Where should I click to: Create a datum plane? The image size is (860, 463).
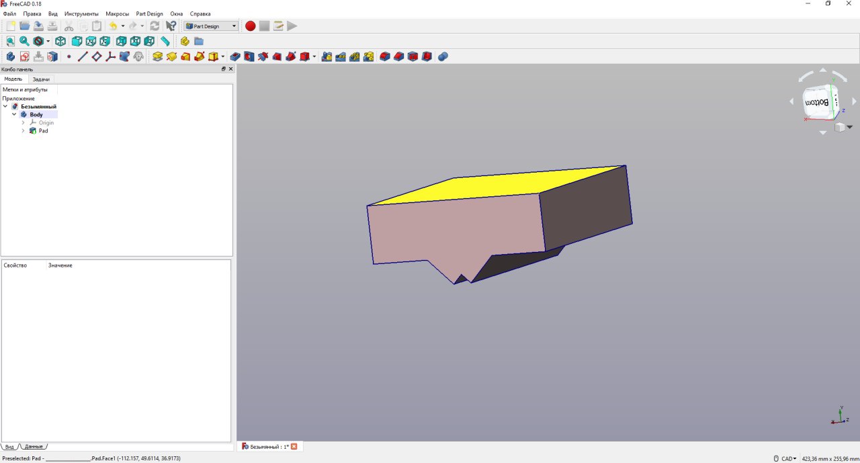click(97, 56)
